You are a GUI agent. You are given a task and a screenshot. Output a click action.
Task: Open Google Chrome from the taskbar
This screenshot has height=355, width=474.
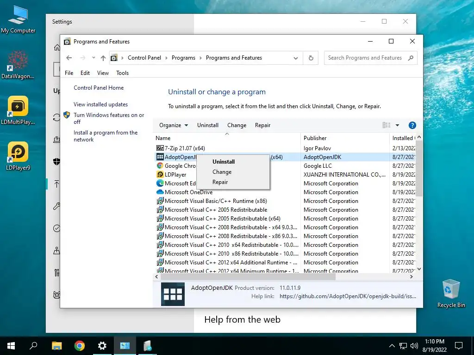pyautogui.click(x=80, y=346)
